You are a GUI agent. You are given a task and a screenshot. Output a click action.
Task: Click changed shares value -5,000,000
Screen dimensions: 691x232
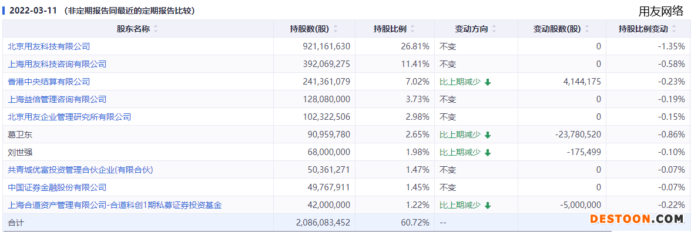coord(581,205)
